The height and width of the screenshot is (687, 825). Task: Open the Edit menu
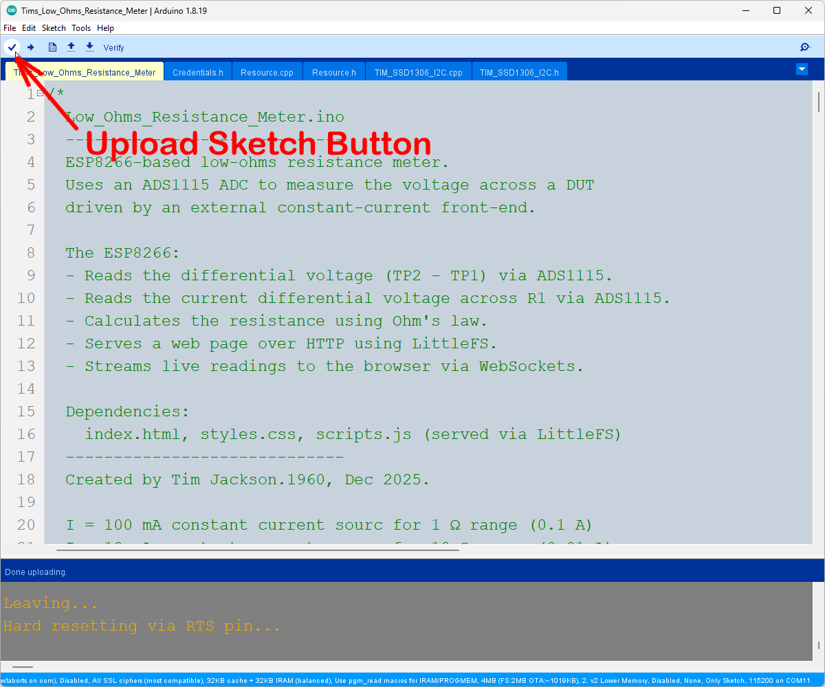29,28
